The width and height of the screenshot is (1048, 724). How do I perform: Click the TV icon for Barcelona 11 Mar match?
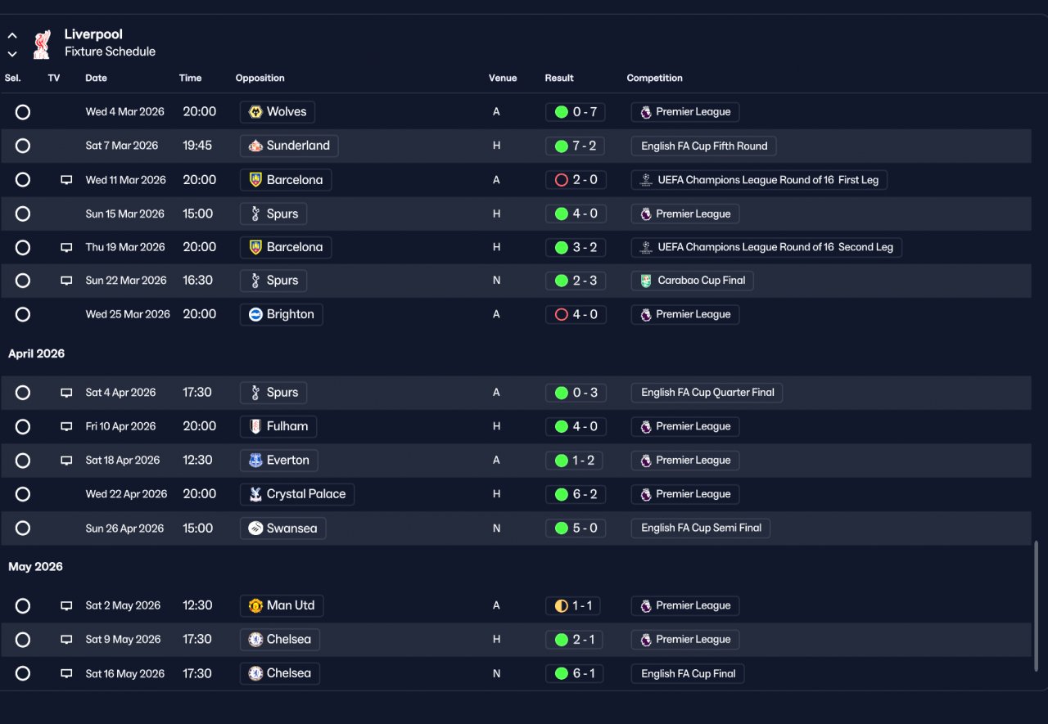point(66,180)
